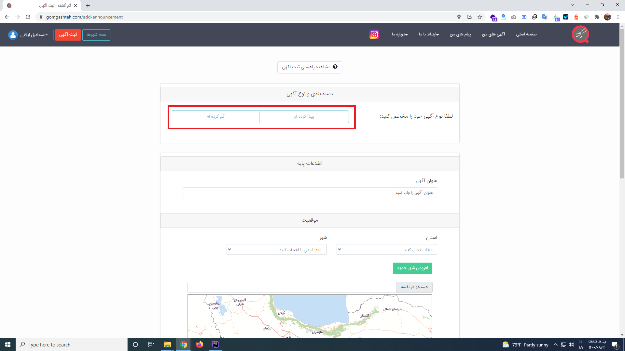Image resolution: width=625 pixels, height=351 pixels.
Task: Click on the Iran map area
Action: coord(310,316)
